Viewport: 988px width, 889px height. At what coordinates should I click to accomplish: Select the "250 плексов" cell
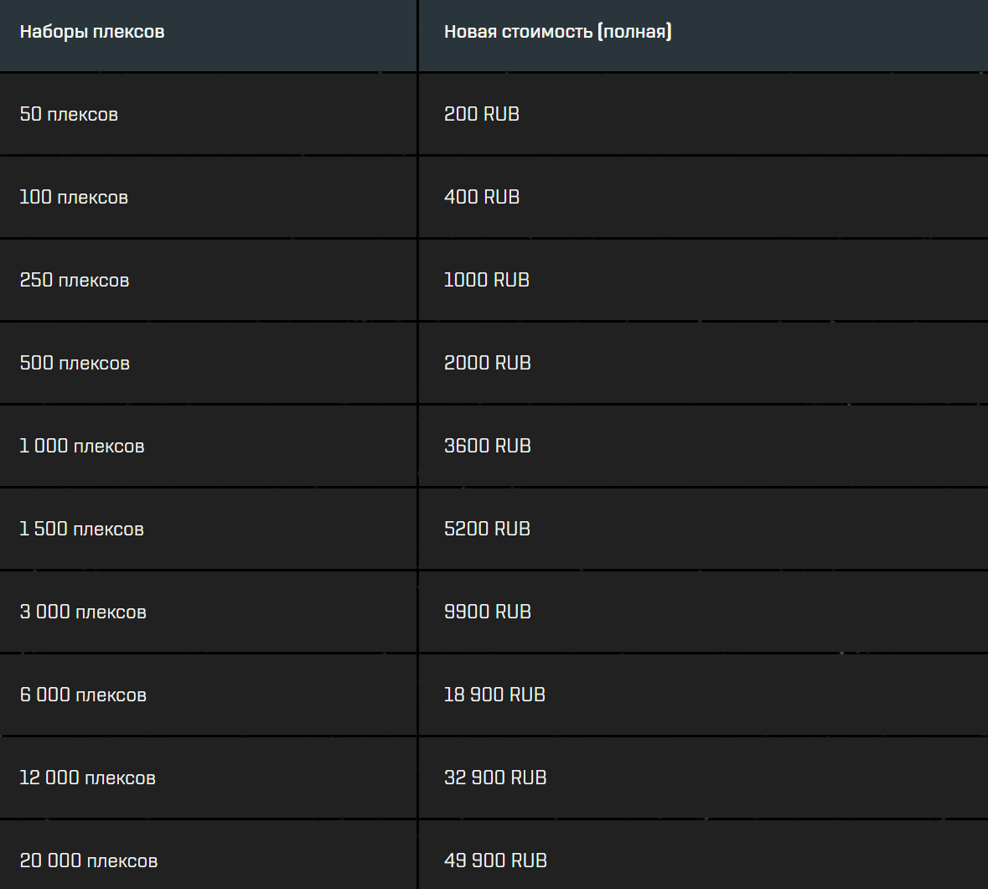tap(75, 280)
